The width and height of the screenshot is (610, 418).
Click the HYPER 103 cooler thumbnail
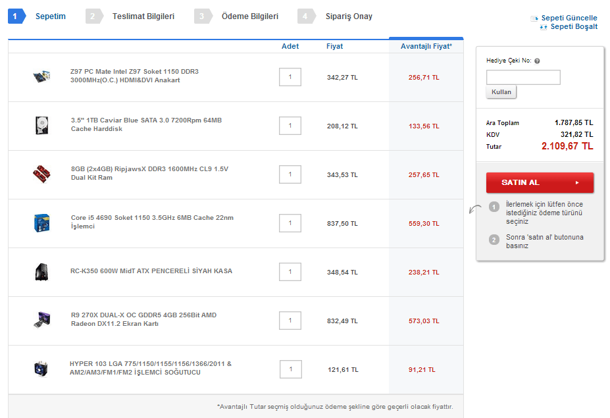point(41,369)
